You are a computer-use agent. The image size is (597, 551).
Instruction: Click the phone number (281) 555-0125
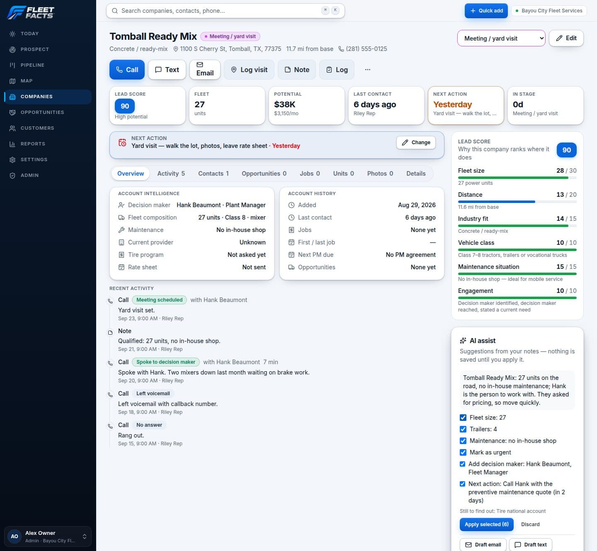363,49
